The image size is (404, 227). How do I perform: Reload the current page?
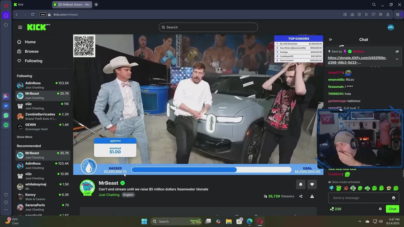33,15
